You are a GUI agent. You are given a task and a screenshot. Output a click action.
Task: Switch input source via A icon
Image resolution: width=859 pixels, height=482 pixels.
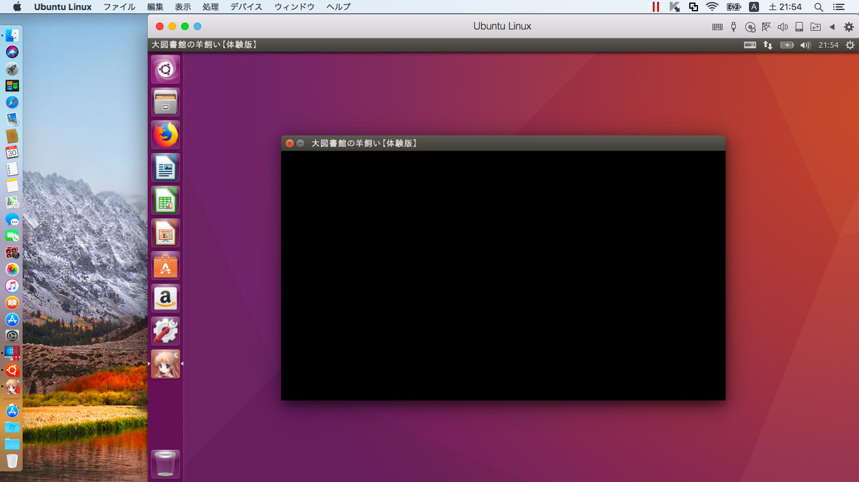(755, 7)
